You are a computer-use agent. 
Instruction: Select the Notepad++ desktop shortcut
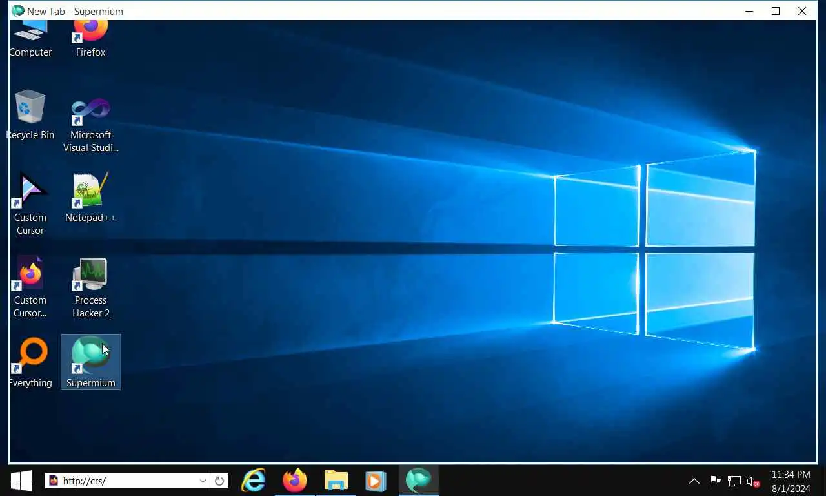(90, 198)
